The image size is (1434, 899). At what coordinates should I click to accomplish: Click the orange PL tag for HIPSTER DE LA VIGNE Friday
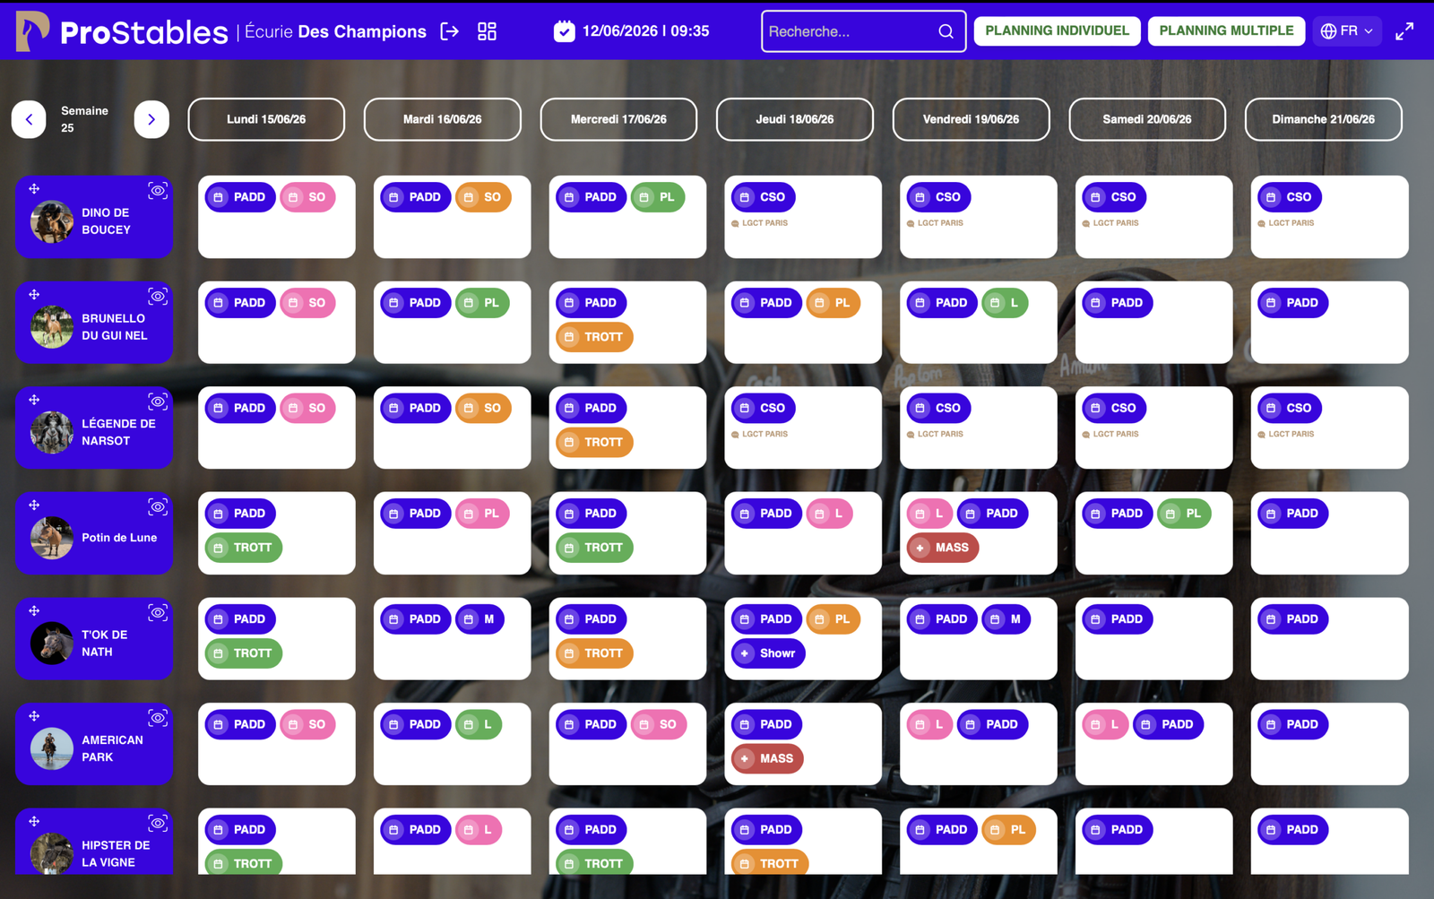coord(1009,830)
